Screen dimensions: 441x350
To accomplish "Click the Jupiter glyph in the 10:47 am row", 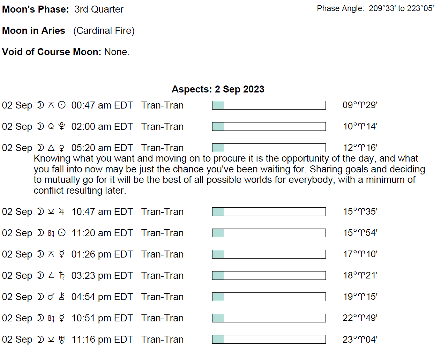I will tap(62, 211).
